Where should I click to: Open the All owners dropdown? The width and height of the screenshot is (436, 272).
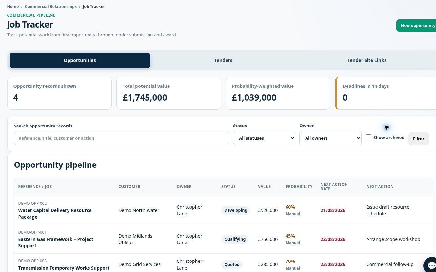click(x=330, y=138)
